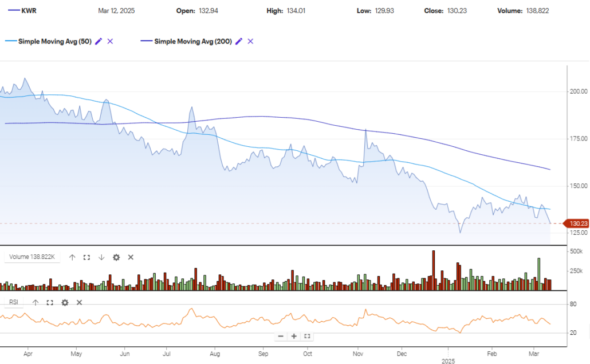
Task: Remove the Simple Moving Avg (50) indicator
Action: tap(110, 41)
